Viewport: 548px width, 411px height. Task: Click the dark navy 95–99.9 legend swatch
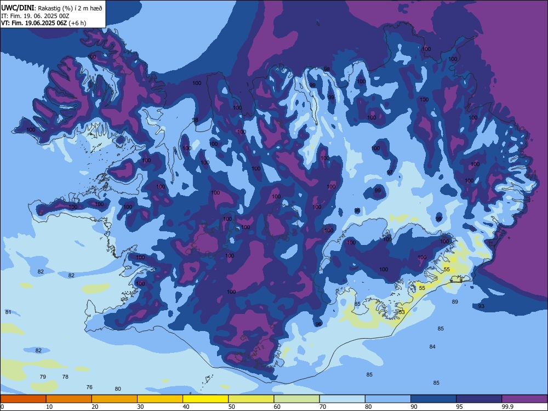pyautogui.click(x=479, y=399)
